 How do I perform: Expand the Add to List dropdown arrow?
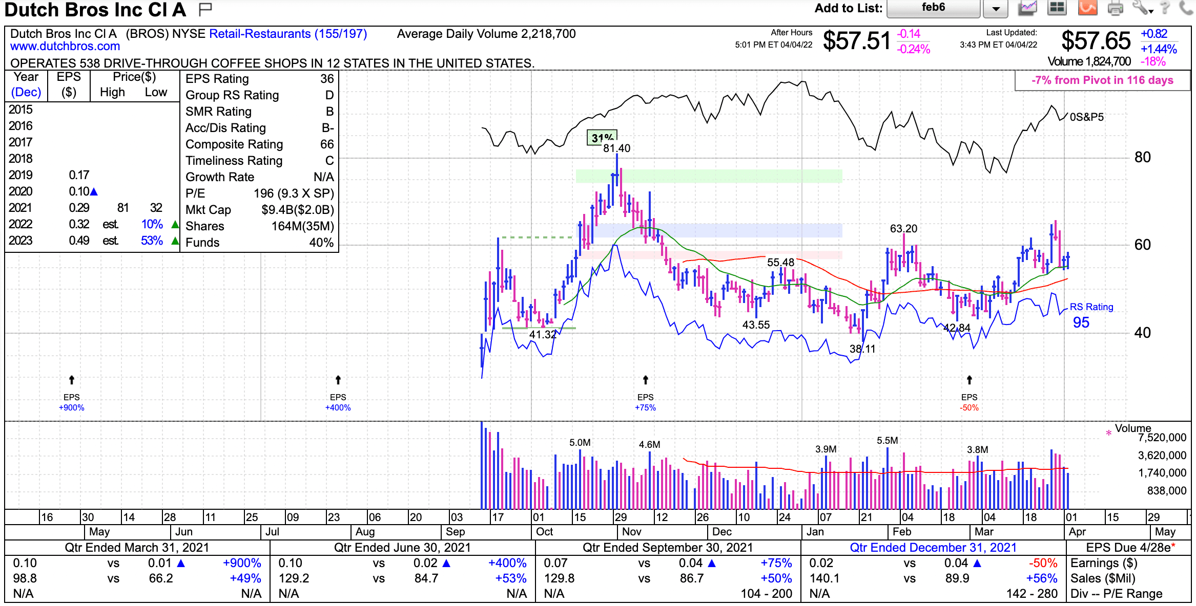click(x=996, y=9)
